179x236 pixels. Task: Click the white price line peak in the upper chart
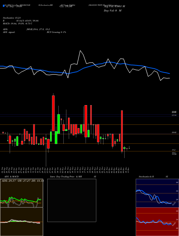point(80,51)
